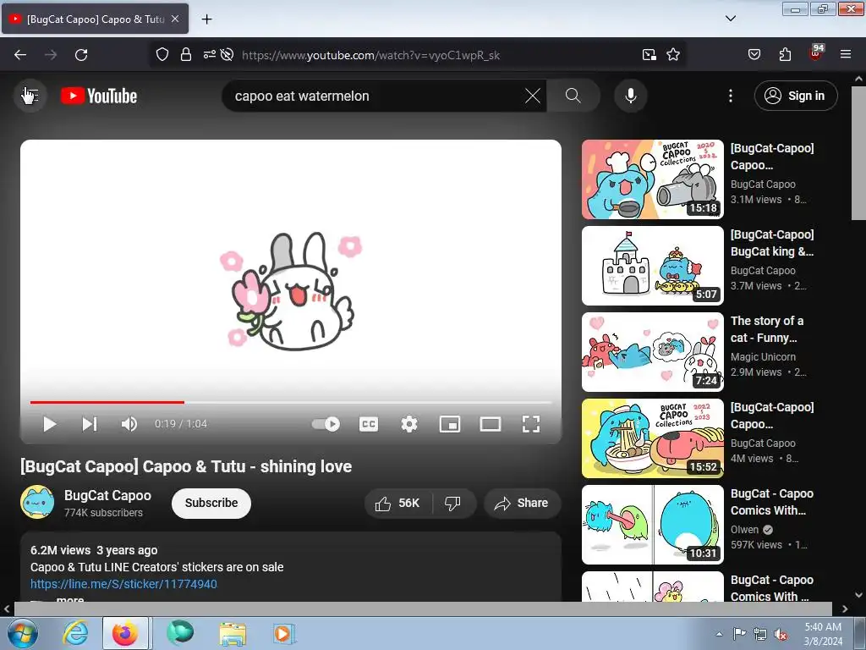Click the '6.2M views 3 years ago' text
This screenshot has height=650, width=866.
click(x=94, y=550)
